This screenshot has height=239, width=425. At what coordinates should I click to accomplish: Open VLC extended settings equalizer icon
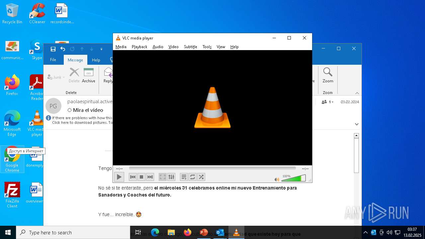tap(171, 177)
